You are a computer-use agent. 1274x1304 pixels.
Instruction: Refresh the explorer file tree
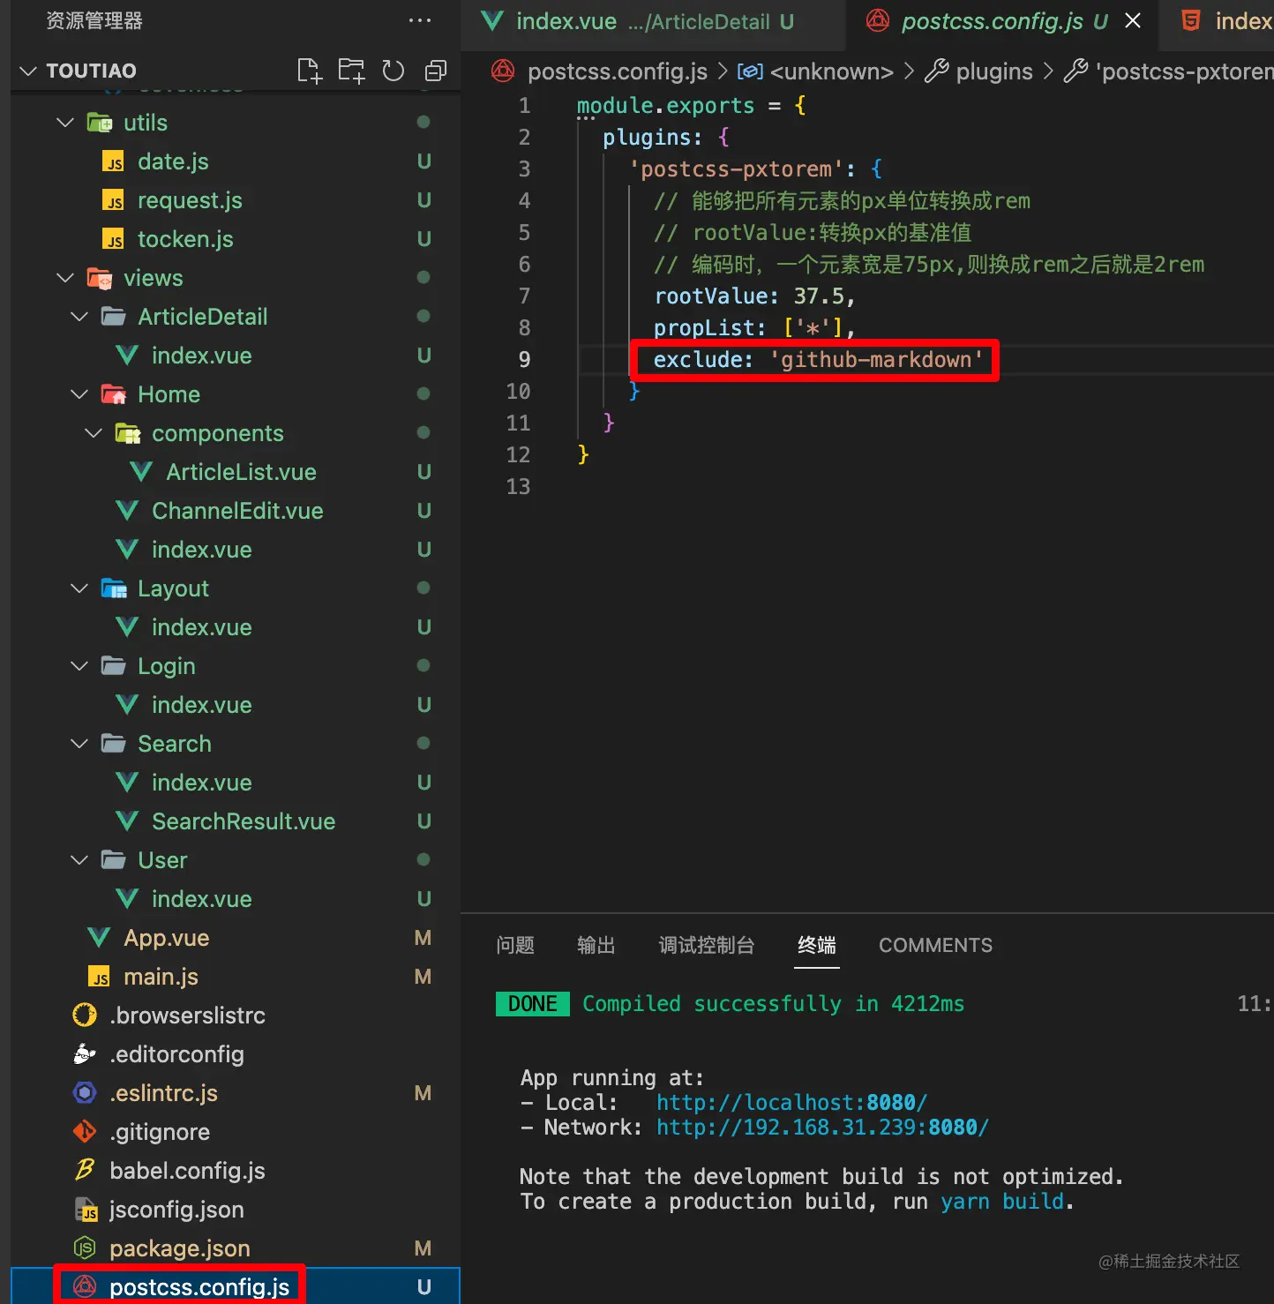point(393,71)
